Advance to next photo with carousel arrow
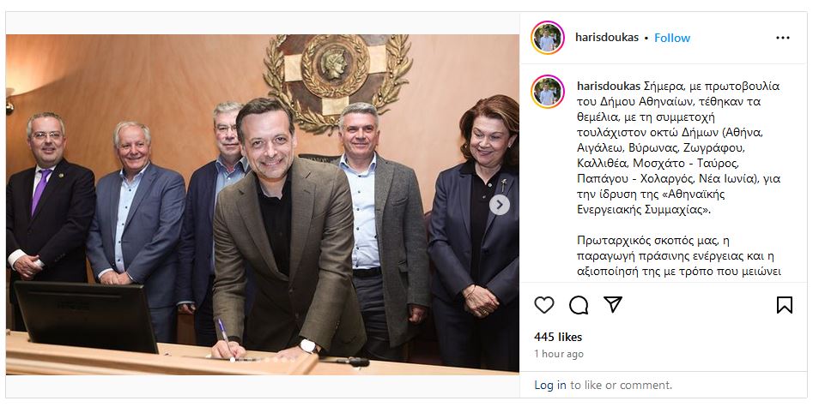This screenshot has width=819, height=407. click(500, 205)
